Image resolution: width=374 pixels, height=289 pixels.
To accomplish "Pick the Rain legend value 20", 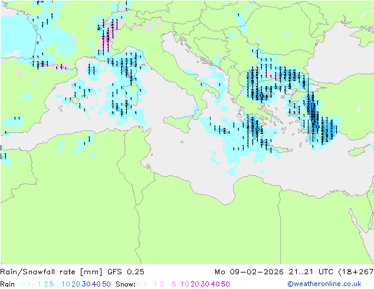I will pos(76,284).
